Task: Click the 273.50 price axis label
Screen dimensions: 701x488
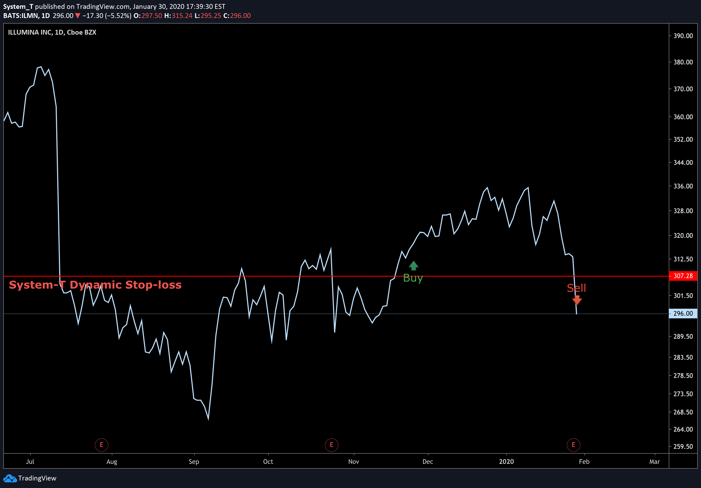Action: tap(683, 394)
